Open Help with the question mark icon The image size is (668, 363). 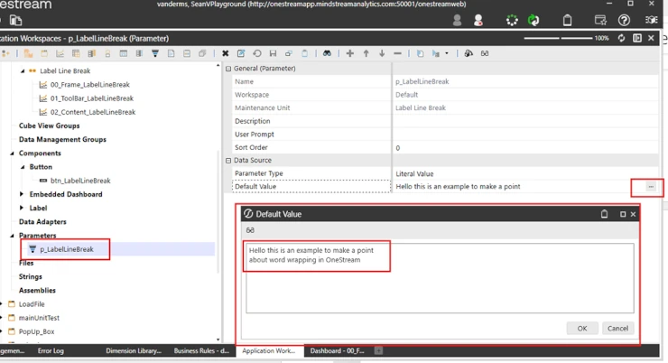coord(624,20)
